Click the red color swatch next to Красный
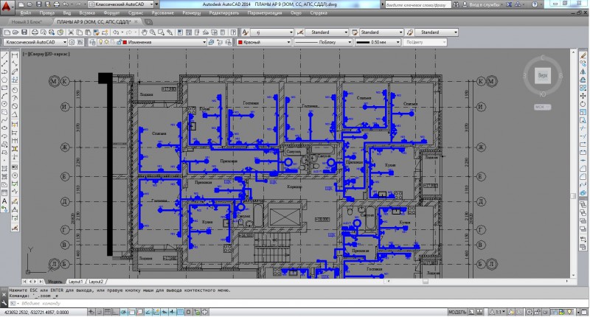Image resolution: width=590 pixels, height=317 pixels. pyautogui.click(x=240, y=42)
